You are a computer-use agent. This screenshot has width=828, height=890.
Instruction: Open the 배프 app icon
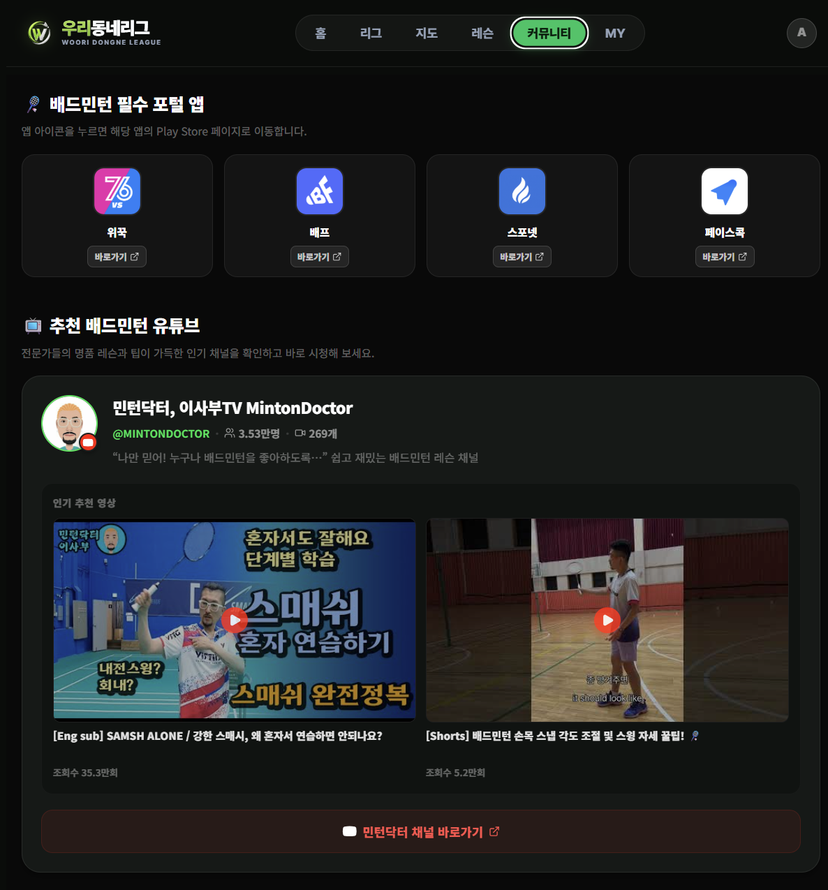coord(320,191)
